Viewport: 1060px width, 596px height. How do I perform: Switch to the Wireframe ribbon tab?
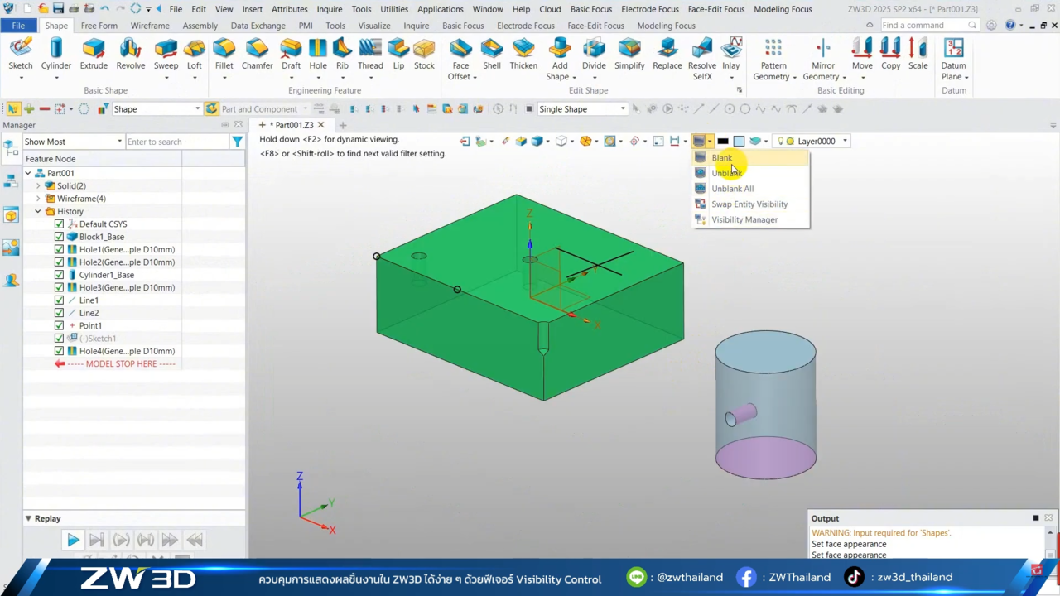(150, 26)
